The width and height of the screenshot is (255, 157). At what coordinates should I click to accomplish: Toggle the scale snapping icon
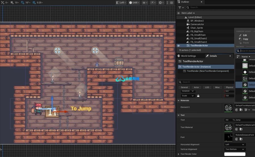34,3
